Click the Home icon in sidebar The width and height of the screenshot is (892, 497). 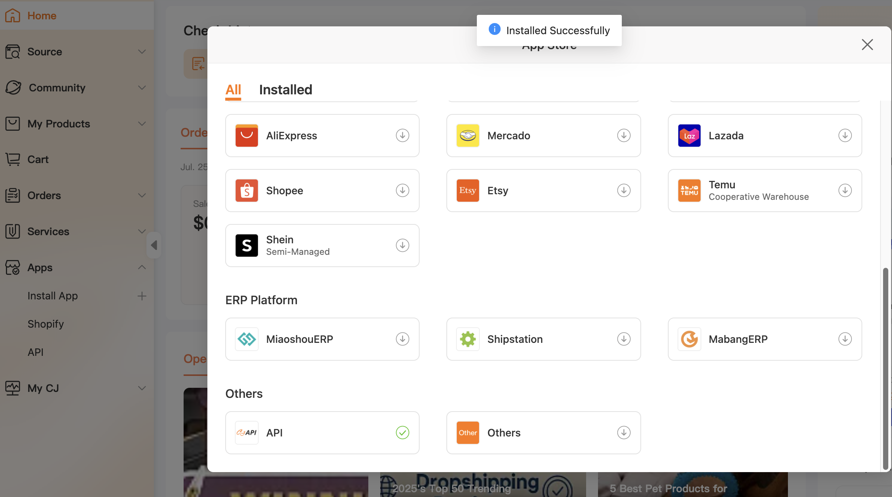(13, 16)
